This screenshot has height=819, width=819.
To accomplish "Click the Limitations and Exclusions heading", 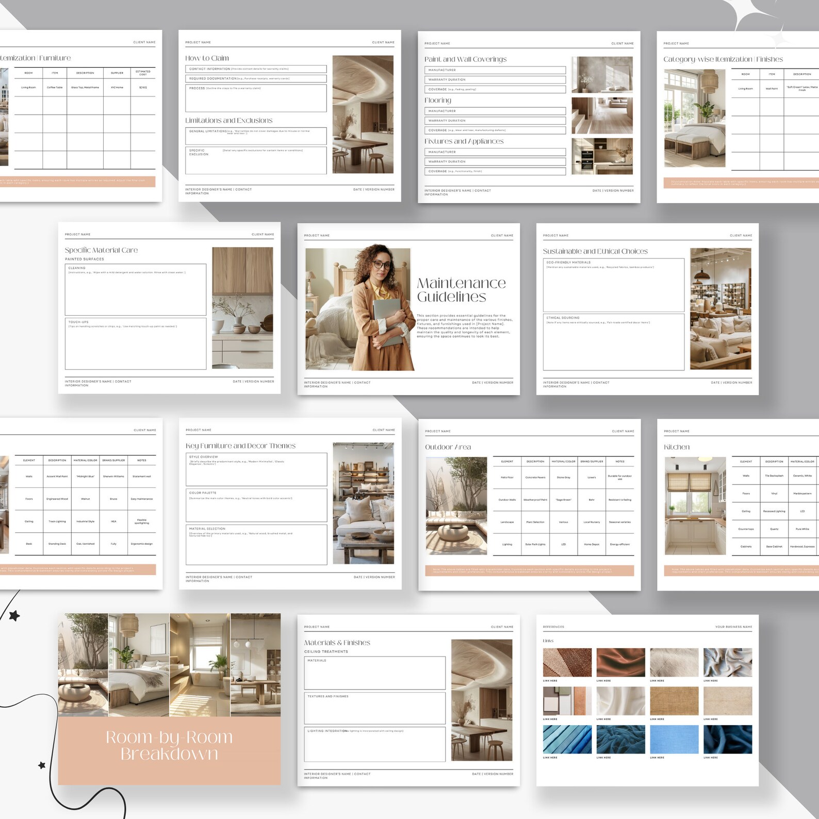I will click(229, 120).
